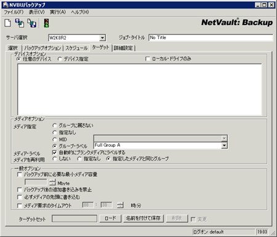Select the グループ・ラベル radio button
The image size is (277, 237).
pos(55,146)
